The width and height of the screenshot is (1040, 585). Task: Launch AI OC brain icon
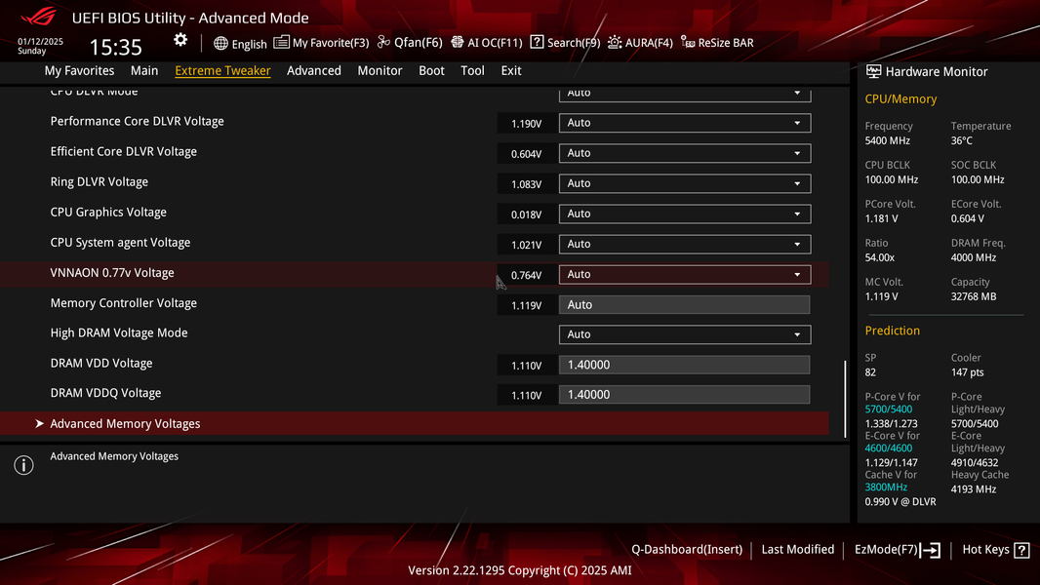pos(457,42)
